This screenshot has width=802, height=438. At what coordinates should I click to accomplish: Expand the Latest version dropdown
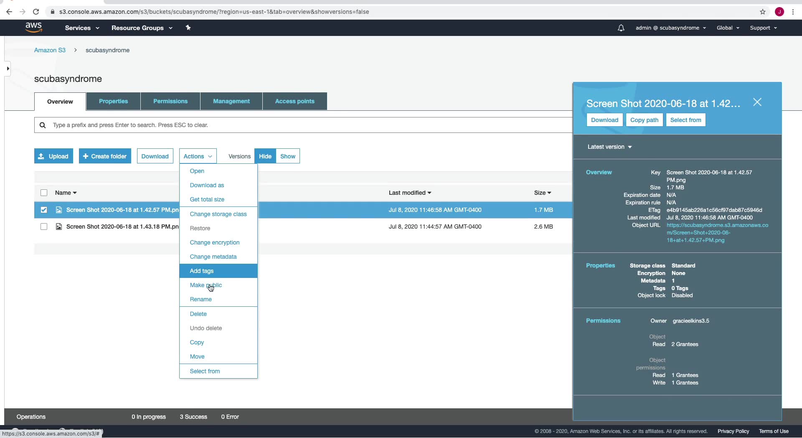click(x=609, y=147)
